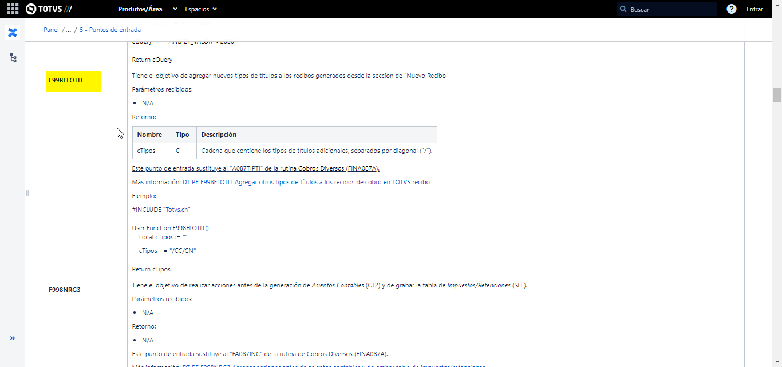The image size is (782, 367).
Task: Open the help question mark icon
Action: pyautogui.click(x=731, y=9)
